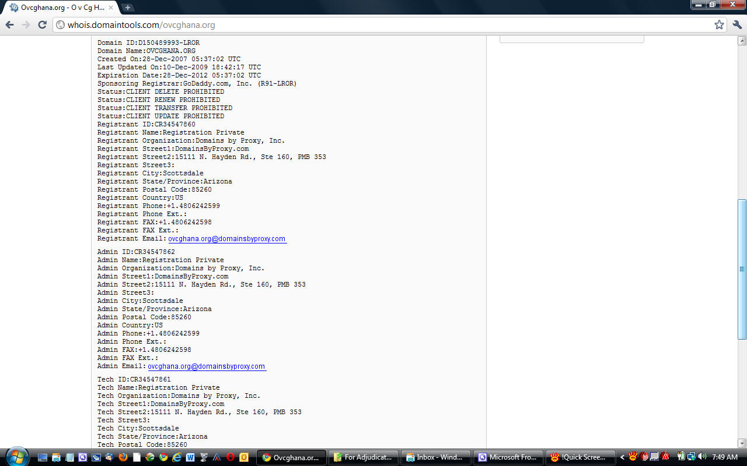The width and height of the screenshot is (747, 466).
Task: Open the blank document quick launch icon
Action: coord(137,457)
